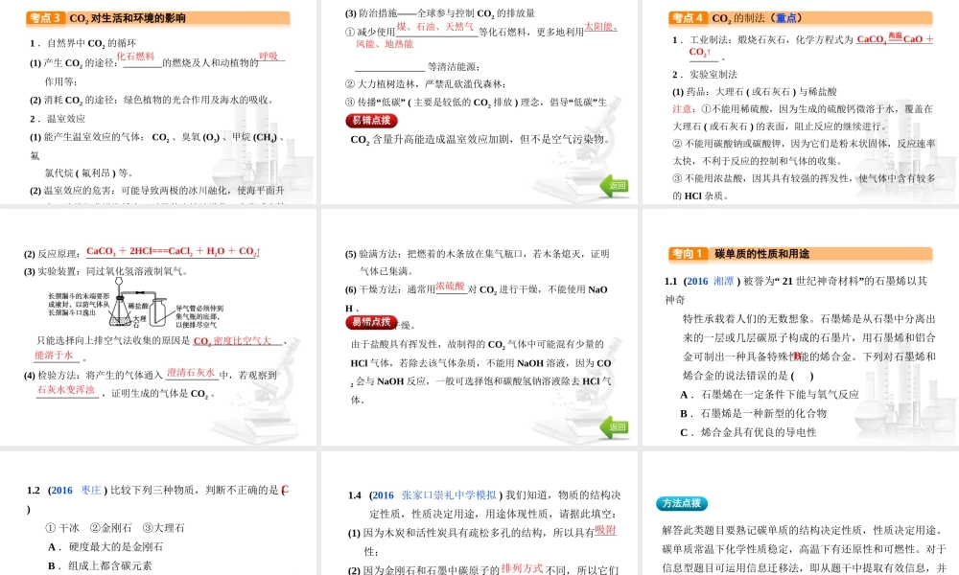Click the line ② 大力植树造林，严禁乱砍滥伐森林
Screen dimensions: 959x575
pyautogui.click(x=425, y=83)
